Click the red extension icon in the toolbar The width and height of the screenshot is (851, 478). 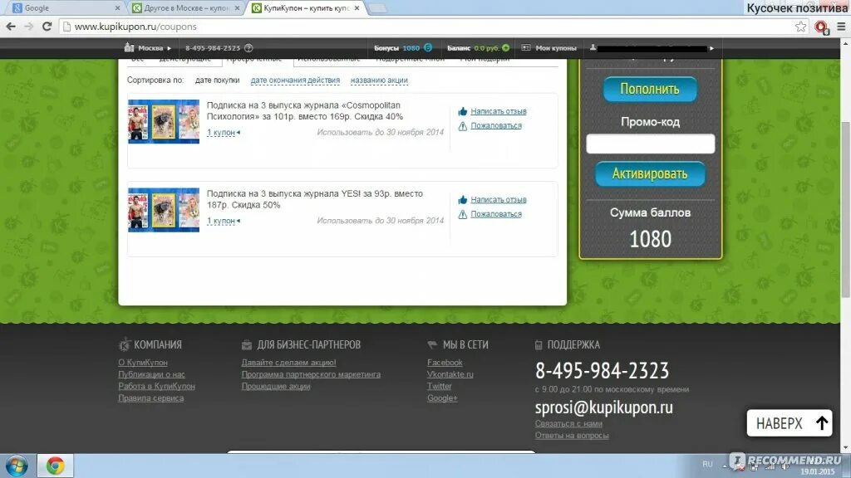(x=821, y=27)
